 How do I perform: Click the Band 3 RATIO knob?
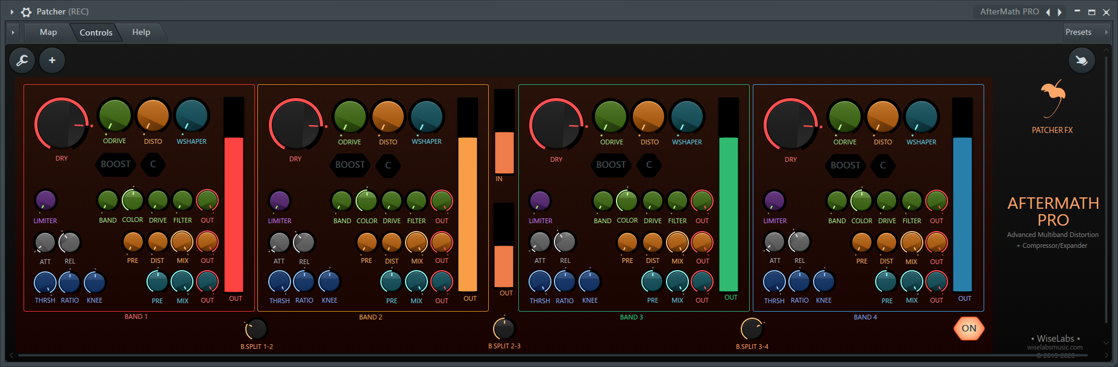(x=565, y=282)
